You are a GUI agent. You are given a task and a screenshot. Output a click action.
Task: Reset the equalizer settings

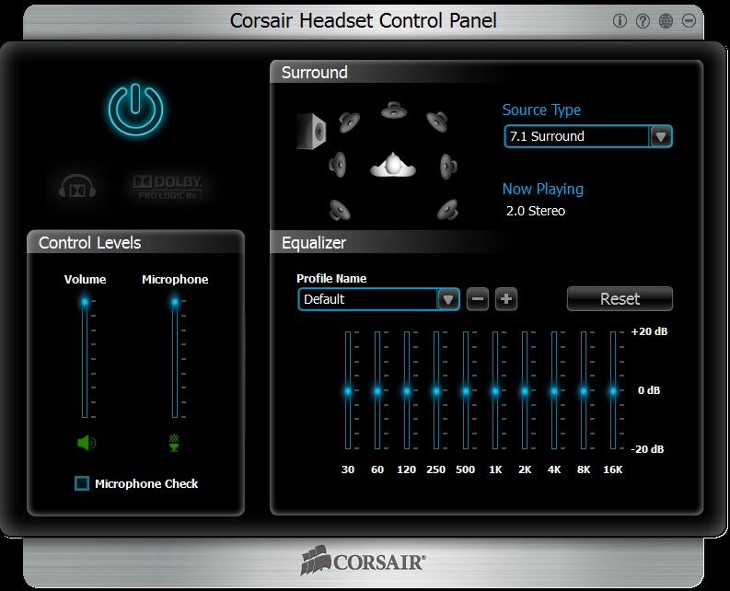click(x=620, y=299)
